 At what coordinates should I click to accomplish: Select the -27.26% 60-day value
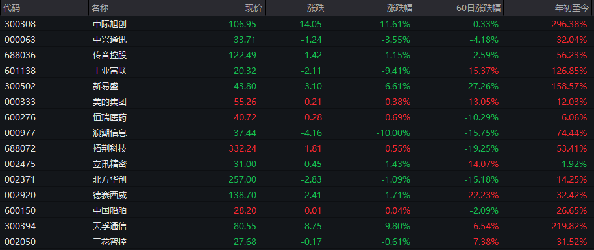tap(482, 86)
